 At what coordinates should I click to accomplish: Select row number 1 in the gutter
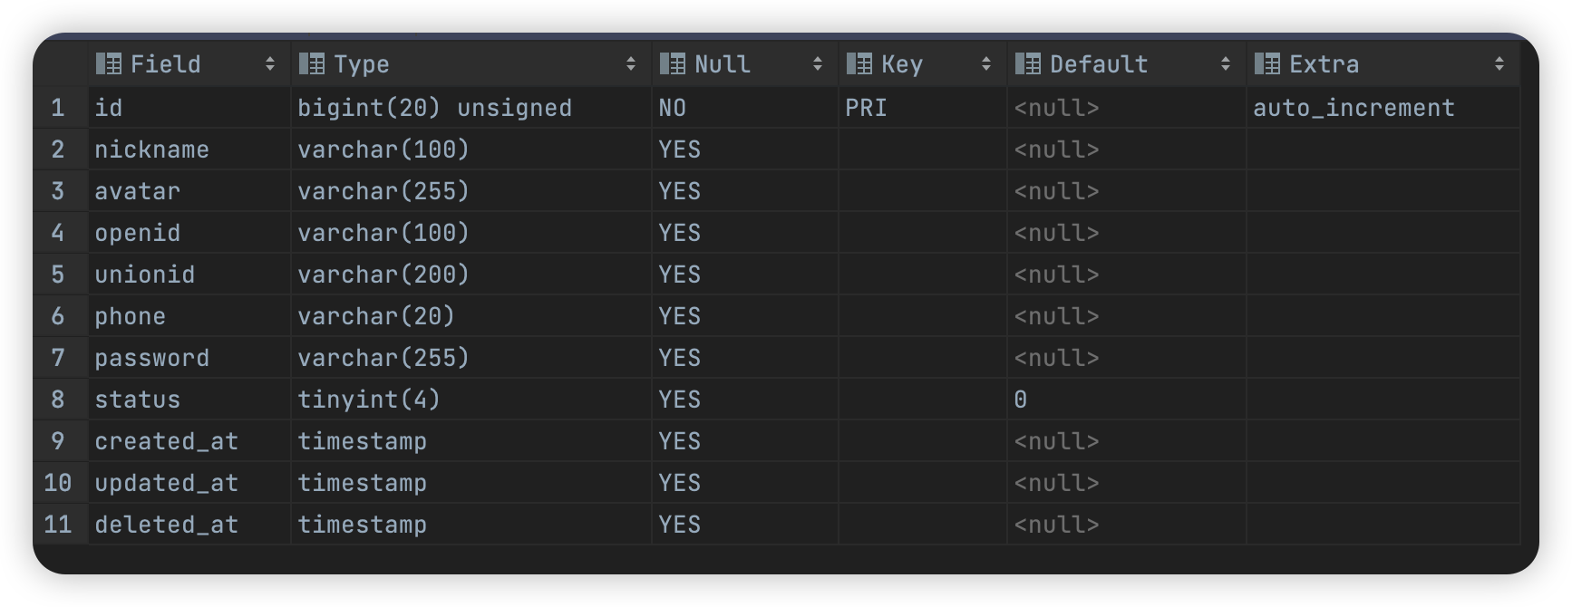58,108
